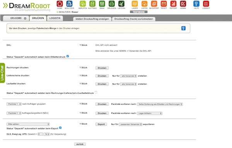The image size is (232, 148).
Task: Open the LAGER warehouse icon
Action: coord(135,4)
